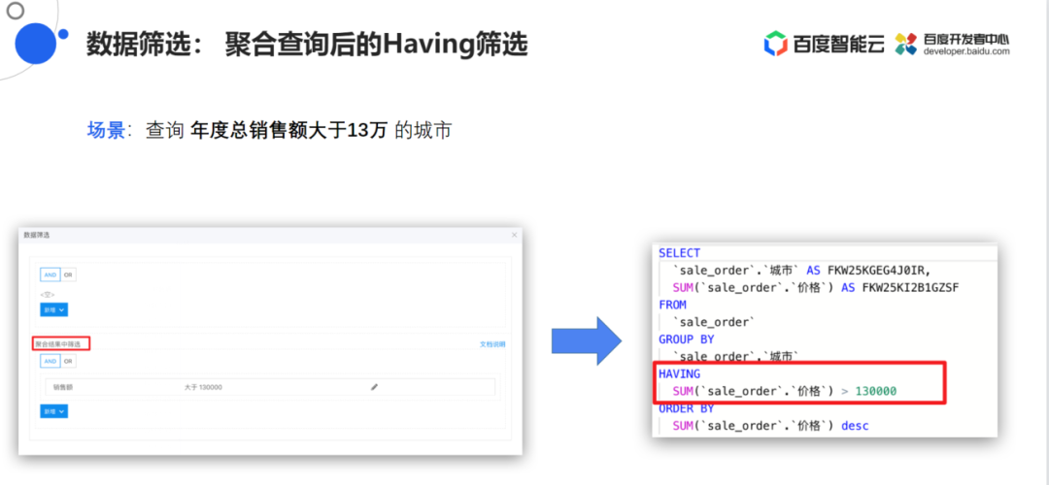Screen dimensions: 1049x485
Task: Select AND above the <空> placeholder
Action: (51, 275)
